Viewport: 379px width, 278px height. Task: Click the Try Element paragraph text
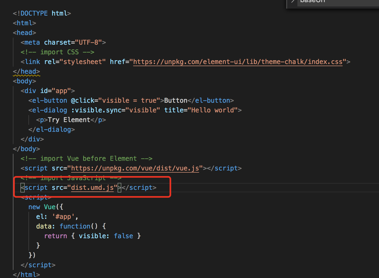coord(69,120)
